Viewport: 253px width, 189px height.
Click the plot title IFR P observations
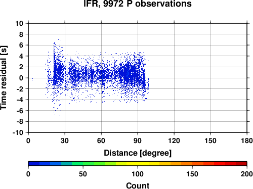click(x=138, y=4)
